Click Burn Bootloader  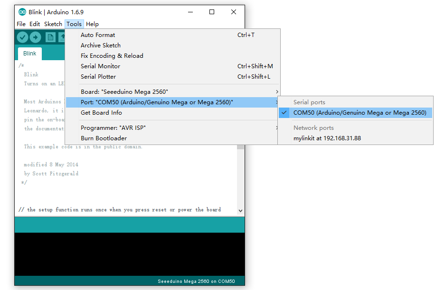(104, 138)
